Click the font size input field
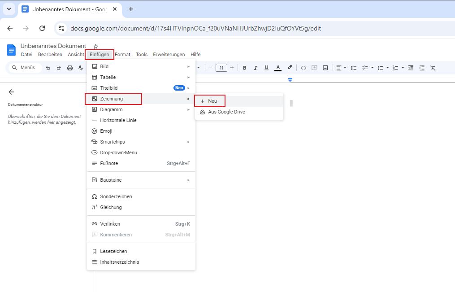 221,68
